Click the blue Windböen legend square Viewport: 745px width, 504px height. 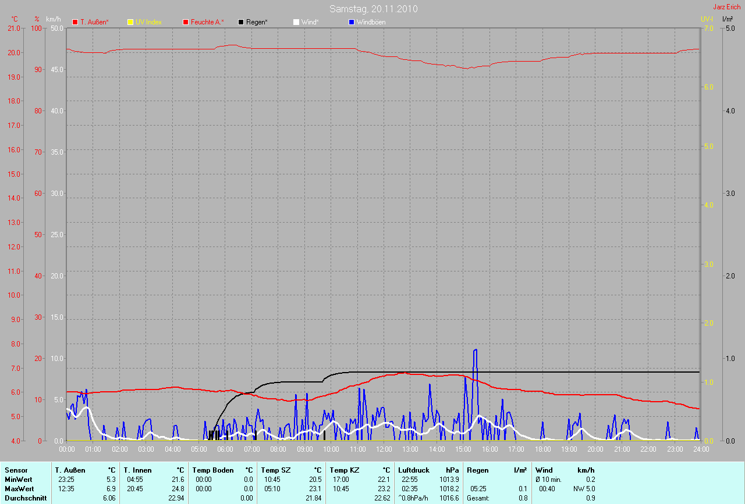[351, 22]
